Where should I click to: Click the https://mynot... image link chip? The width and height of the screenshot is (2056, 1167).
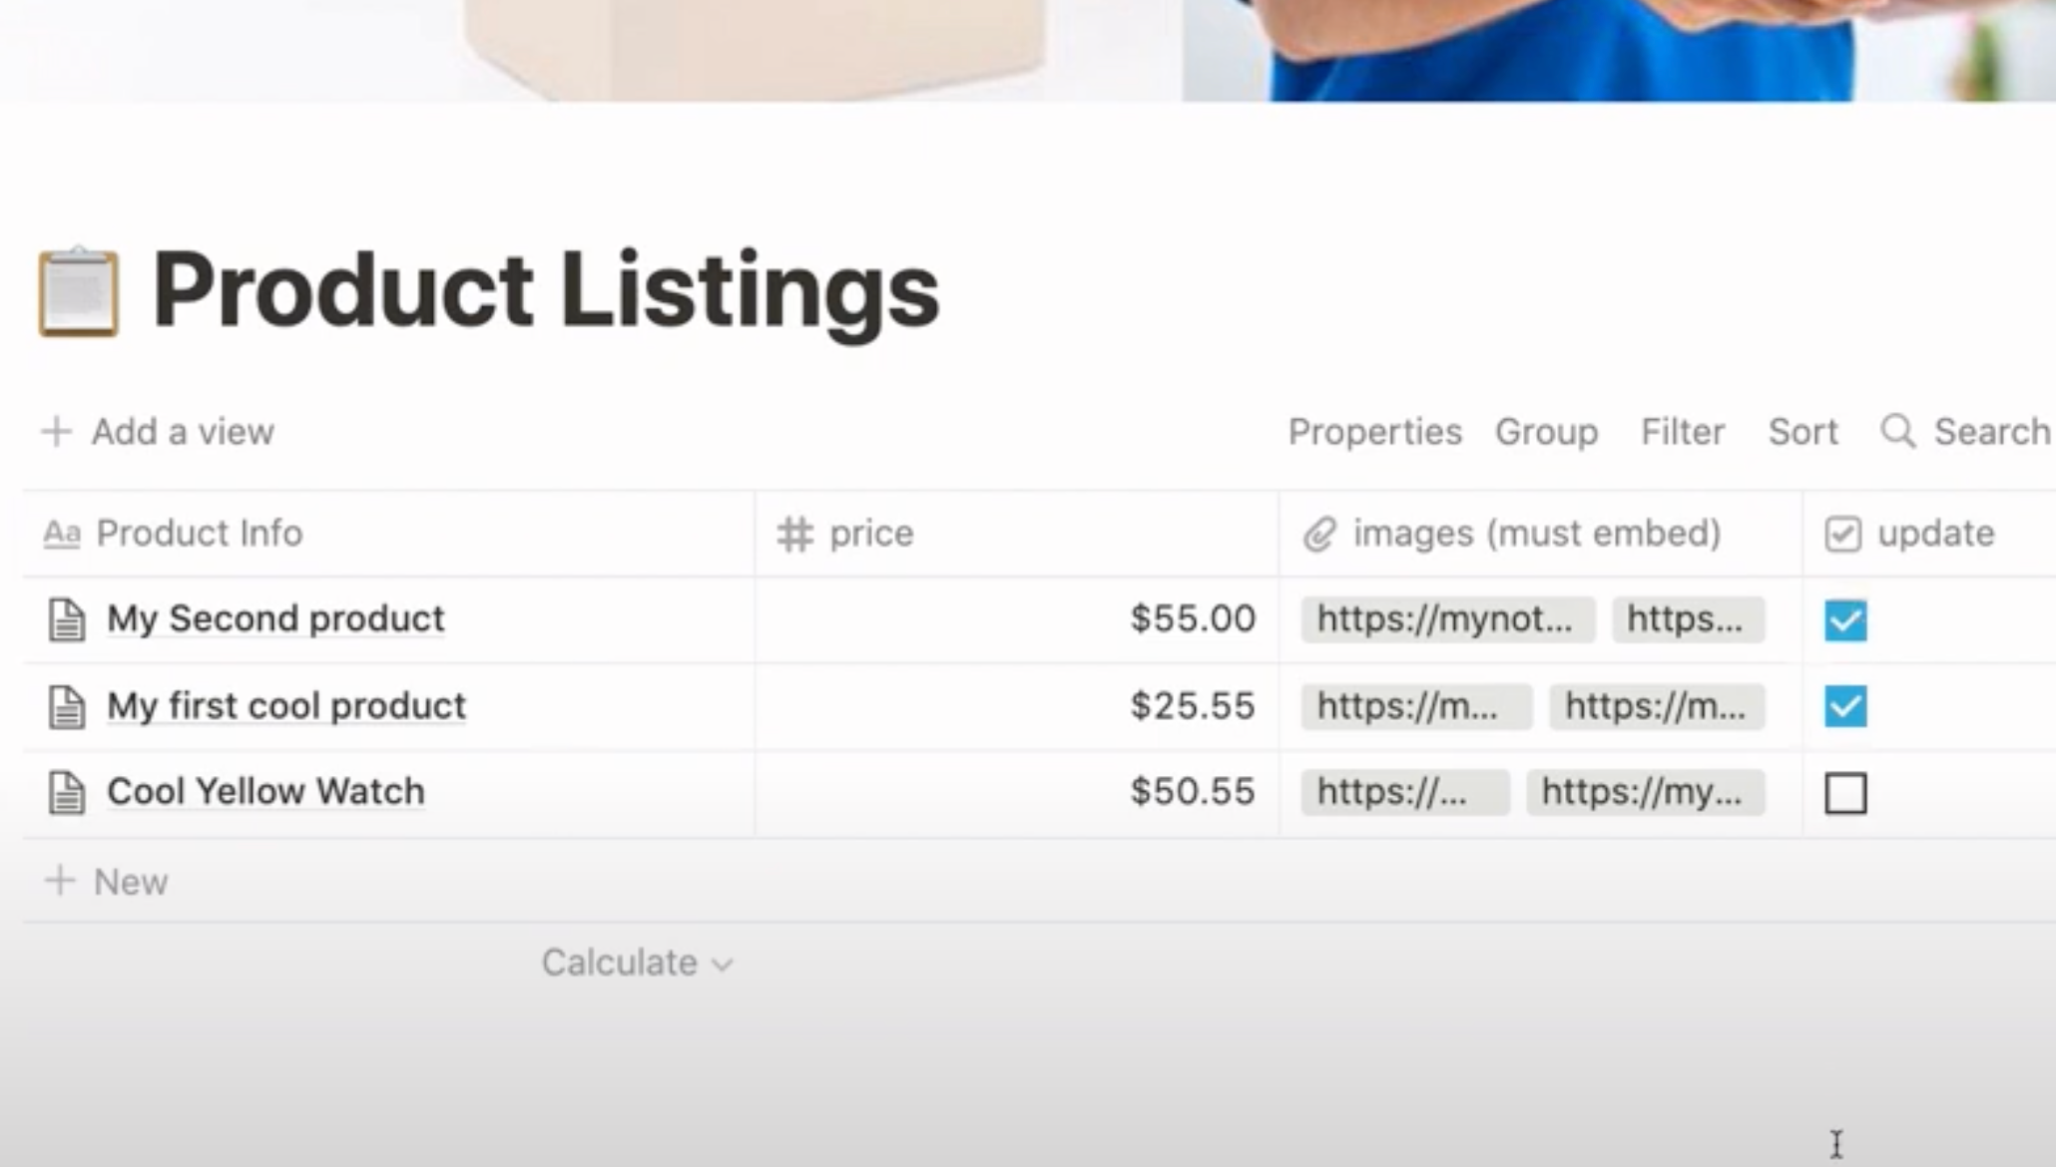tap(1447, 619)
